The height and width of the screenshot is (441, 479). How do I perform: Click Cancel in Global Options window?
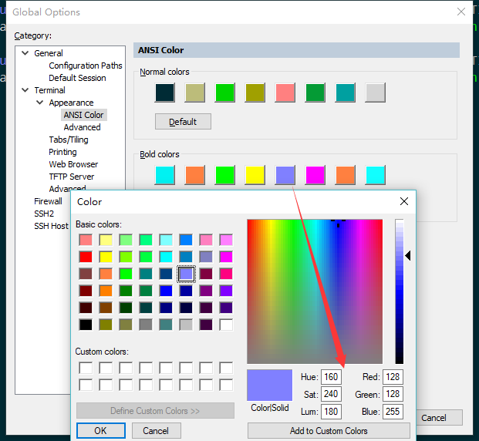440,417
